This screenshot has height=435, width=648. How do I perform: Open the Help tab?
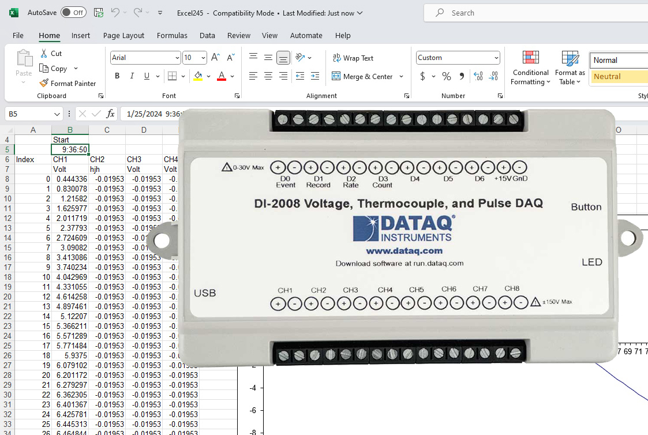tap(343, 36)
